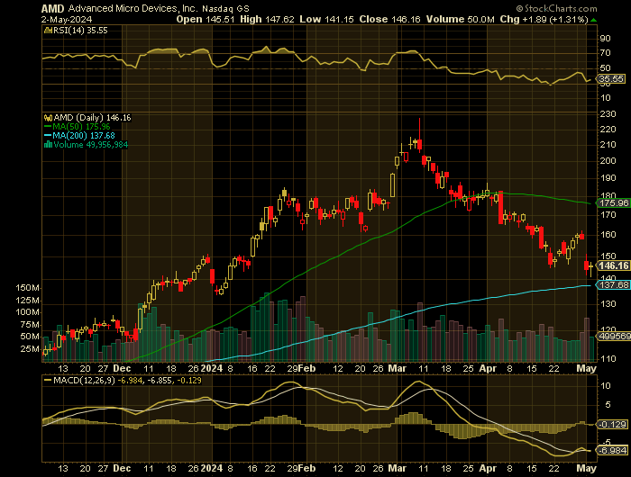Click the 75M volume axis label
The height and width of the screenshot is (477, 631).
click(30, 325)
